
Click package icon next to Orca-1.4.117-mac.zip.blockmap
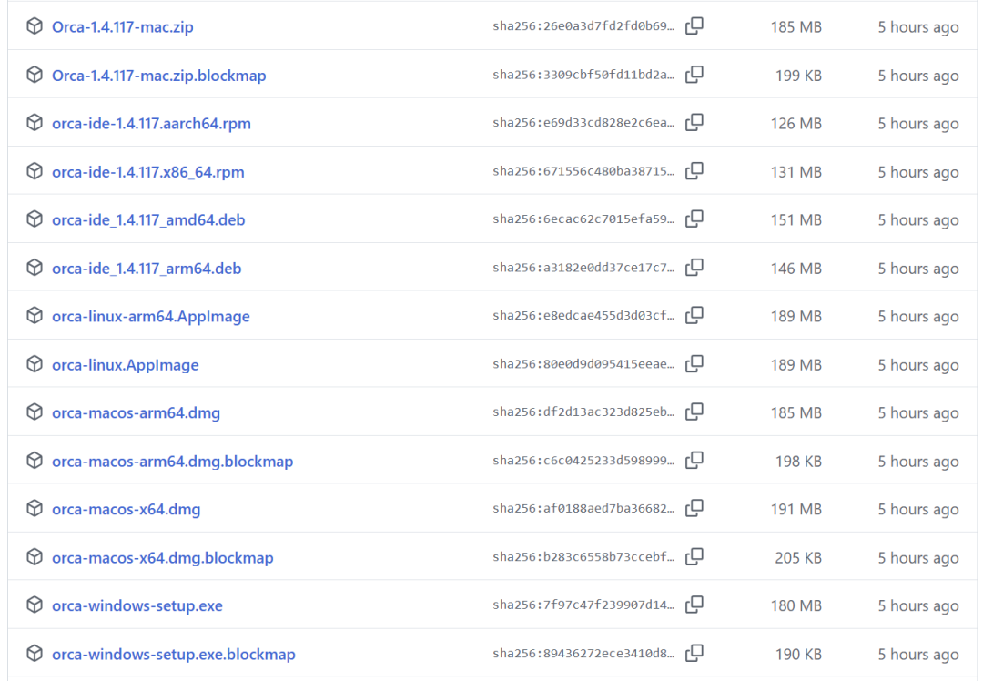[35, 75]
